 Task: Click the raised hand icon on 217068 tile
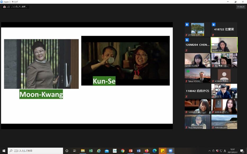[x=187, y=25]
